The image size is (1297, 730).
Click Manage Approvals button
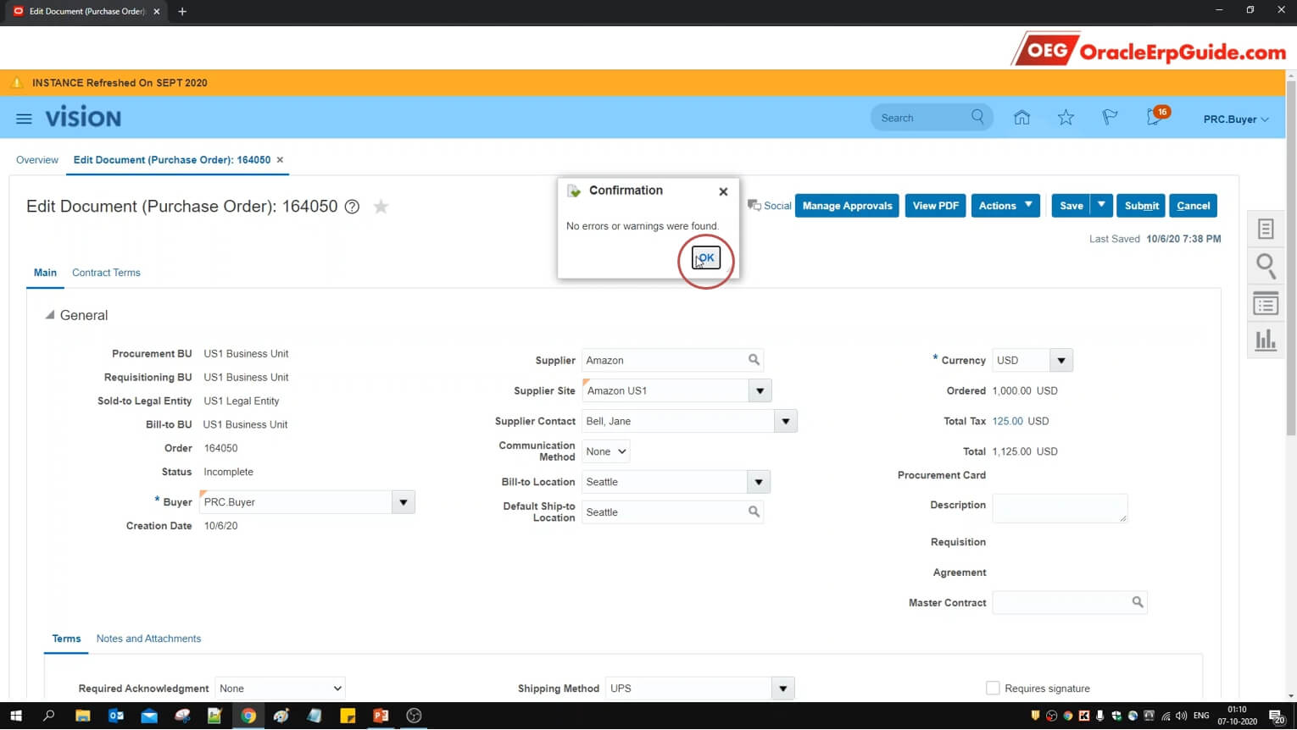point(847,205)
